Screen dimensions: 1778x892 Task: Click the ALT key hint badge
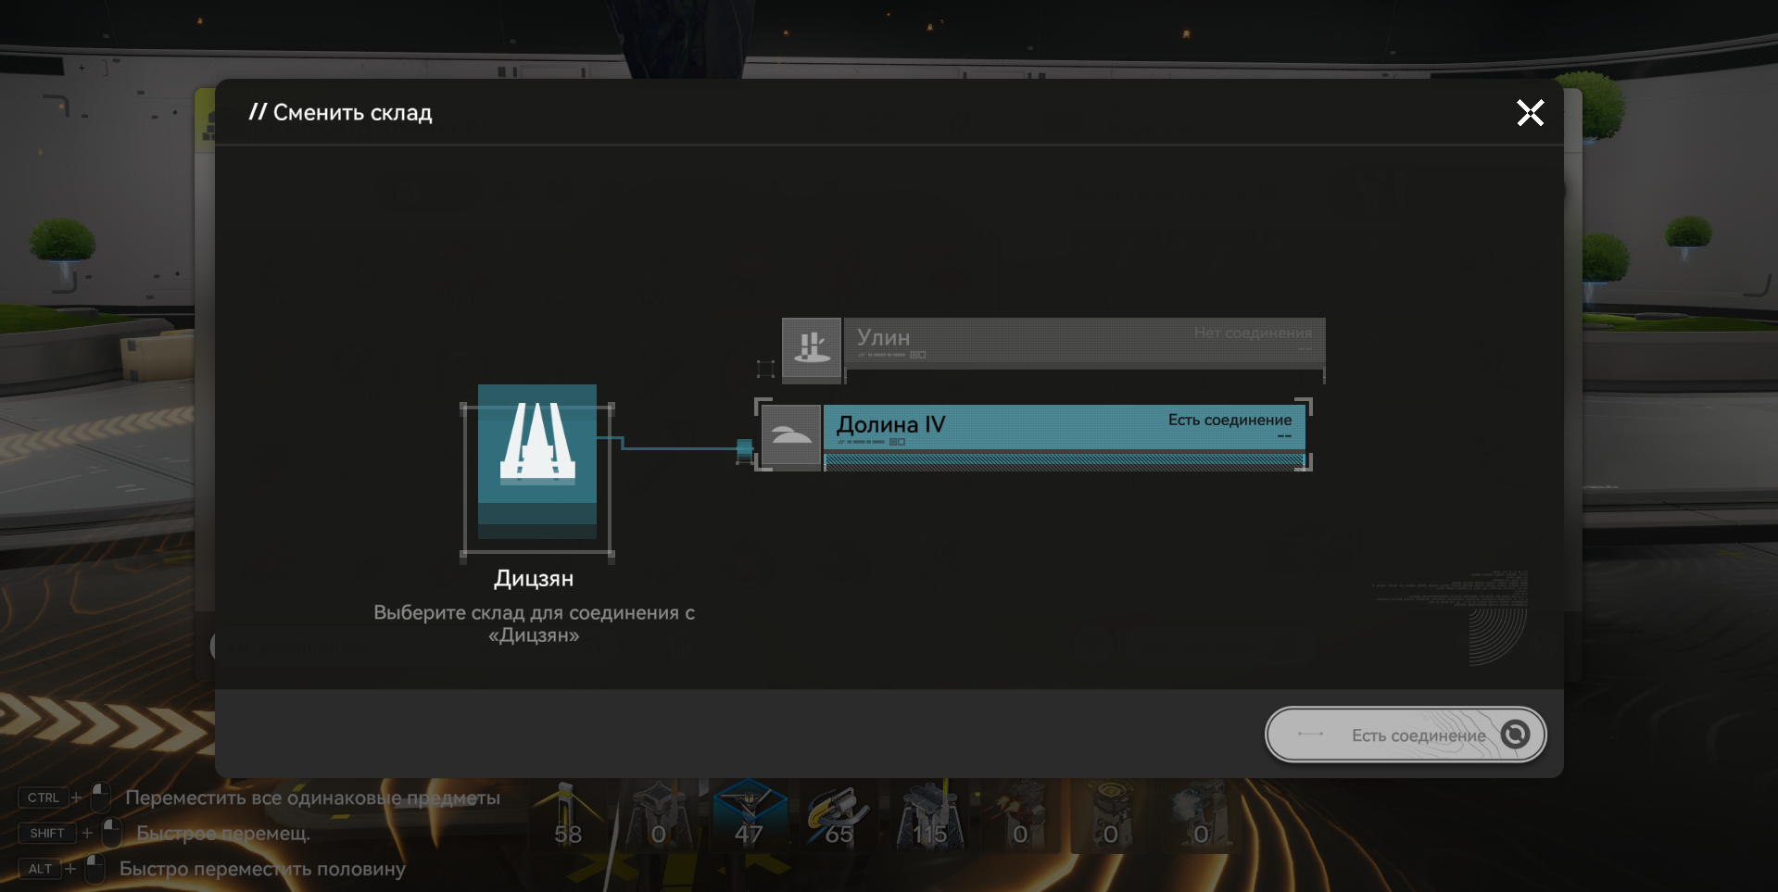coord(40,869)
